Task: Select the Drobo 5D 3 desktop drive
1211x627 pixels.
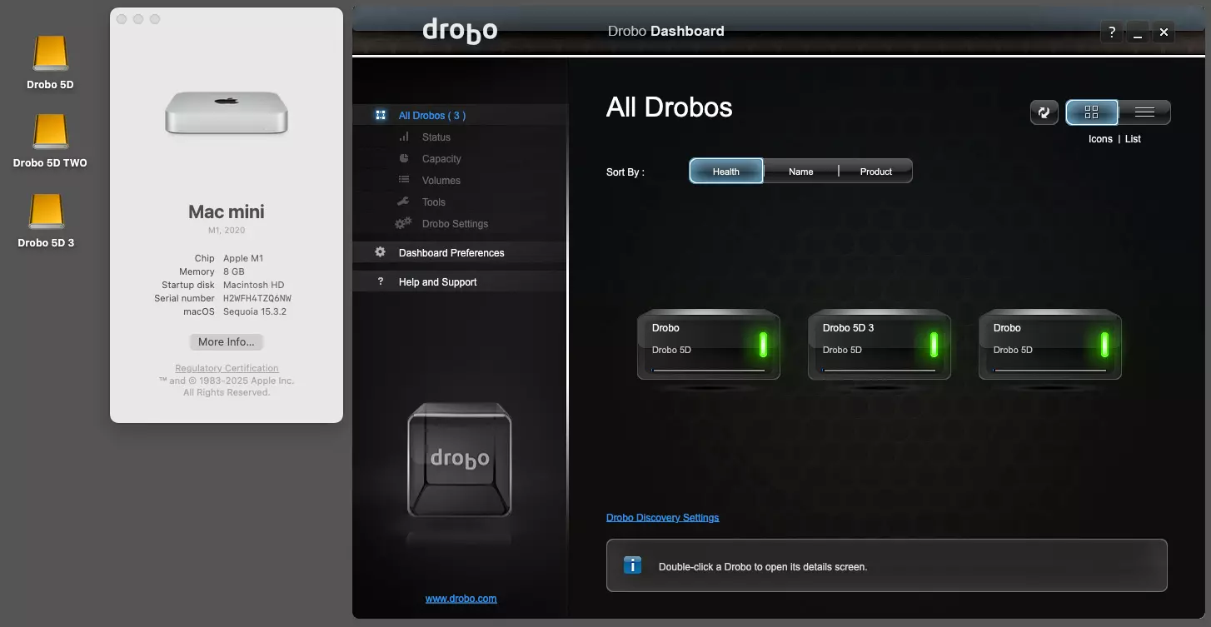Action: pos(47,211)
